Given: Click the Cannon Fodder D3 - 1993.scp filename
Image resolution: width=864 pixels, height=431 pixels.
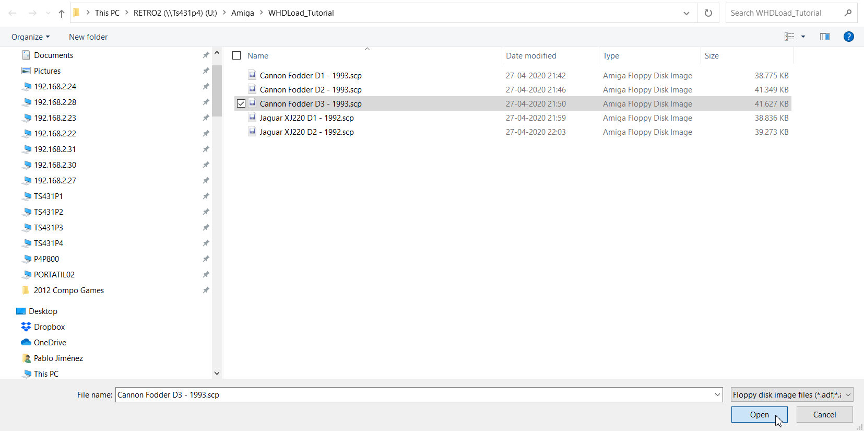Looking at the screenshot, I should (311, 104).
